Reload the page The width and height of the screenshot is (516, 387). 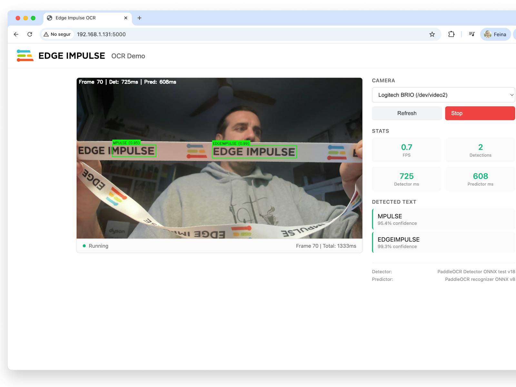click(x=30, y=34)
